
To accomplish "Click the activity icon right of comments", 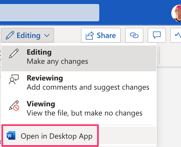I will [x=177, y=35].
